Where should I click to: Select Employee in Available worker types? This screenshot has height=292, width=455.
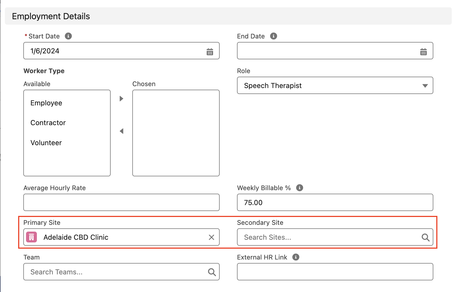click(46, 103)
